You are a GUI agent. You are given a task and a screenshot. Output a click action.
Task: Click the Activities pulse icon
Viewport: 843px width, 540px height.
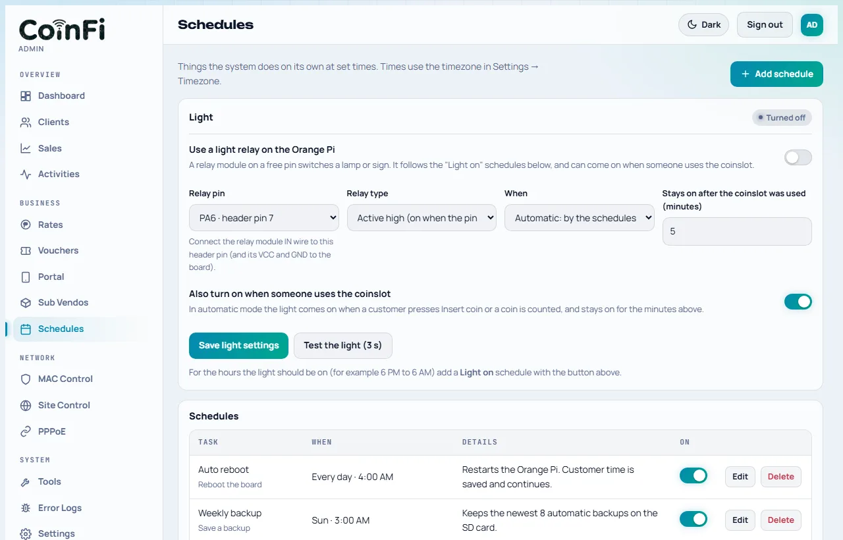pos(26,175)
